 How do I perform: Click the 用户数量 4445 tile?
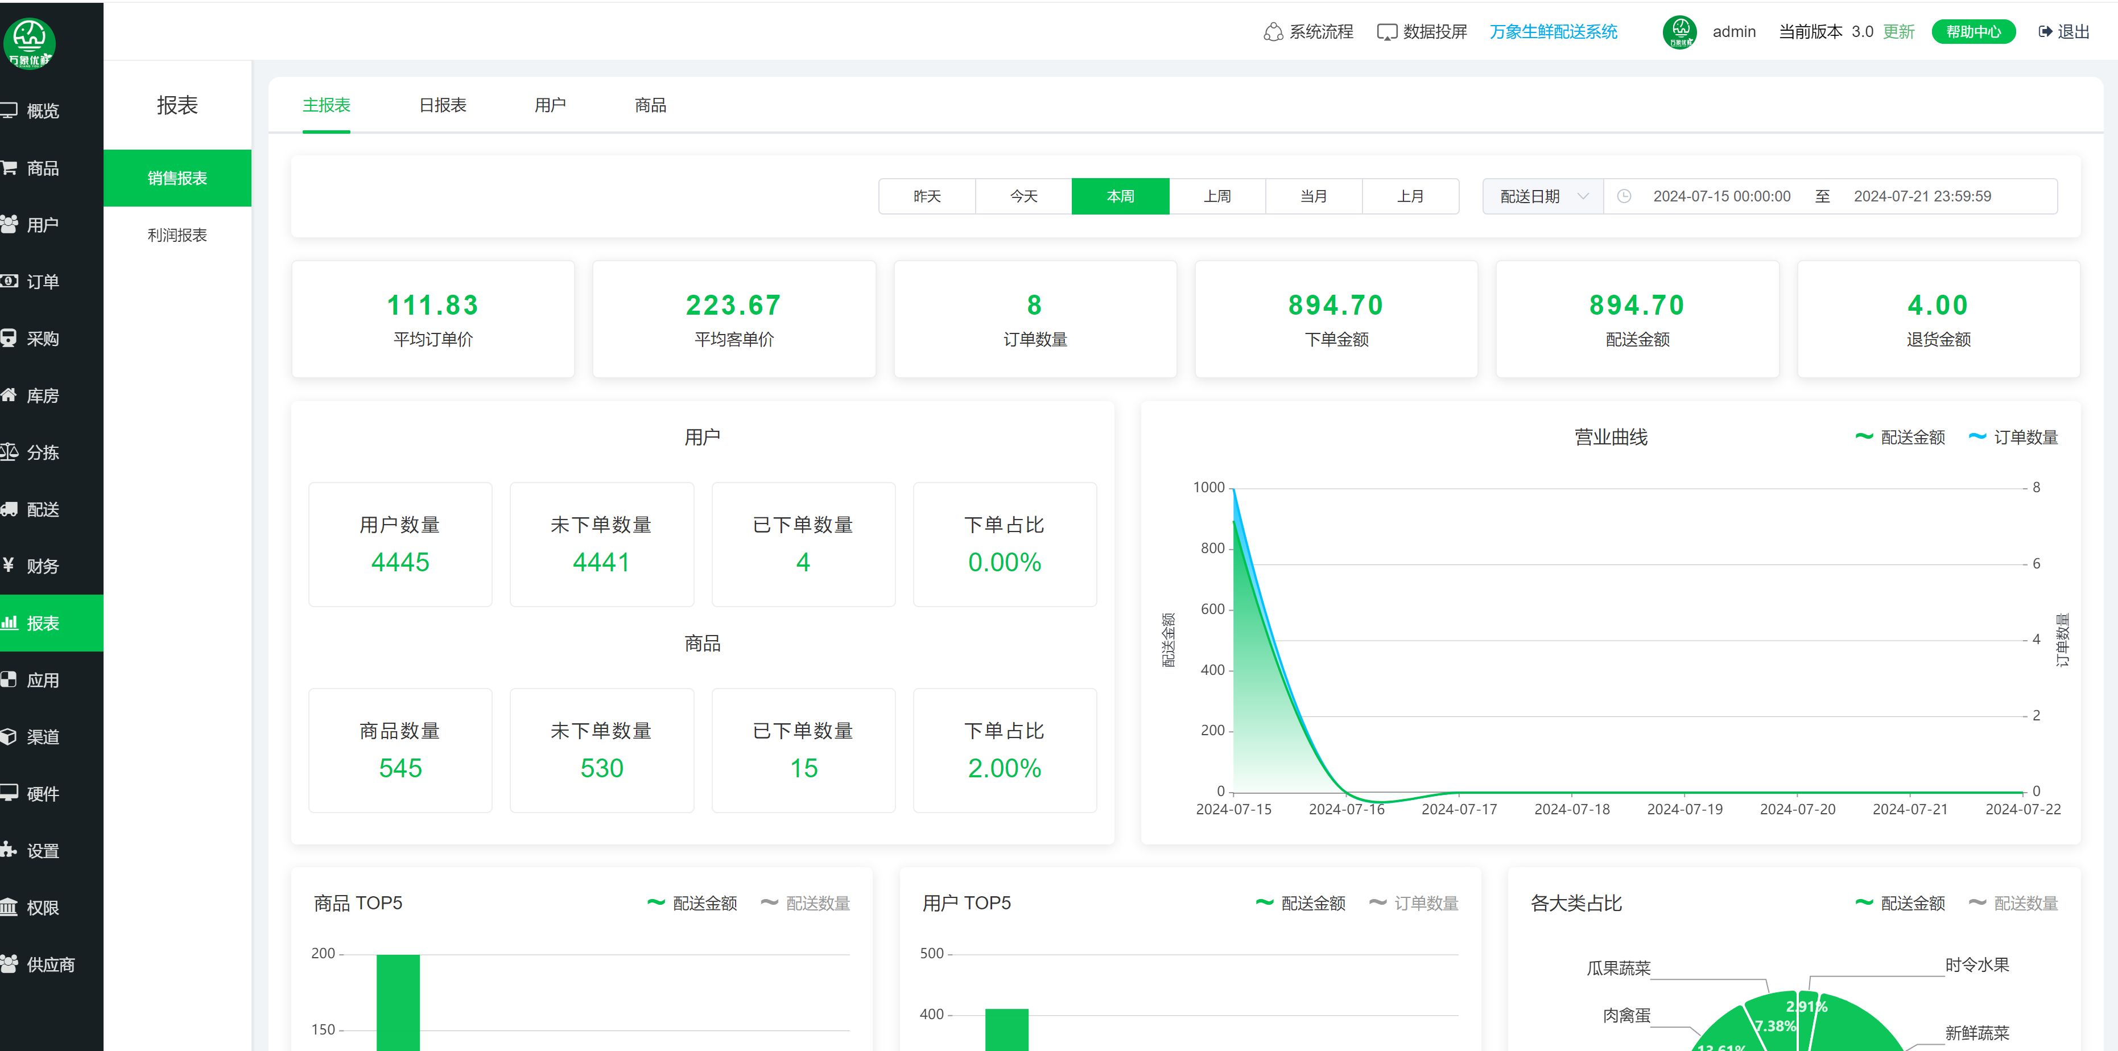(x=401, y=545)
